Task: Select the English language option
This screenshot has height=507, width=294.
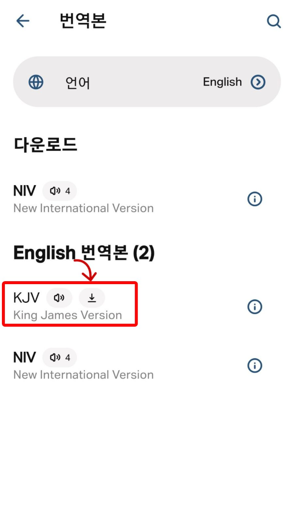Action: pos(222,82)
